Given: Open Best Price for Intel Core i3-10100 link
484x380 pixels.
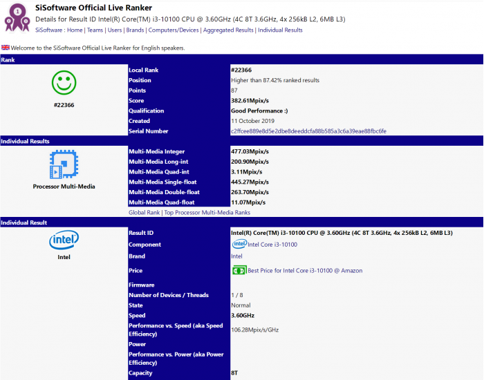Looking at the screenshot, I should pos(305,271).
